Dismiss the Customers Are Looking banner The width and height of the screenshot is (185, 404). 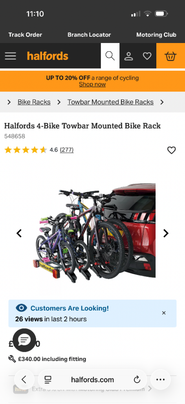(164, 313)
